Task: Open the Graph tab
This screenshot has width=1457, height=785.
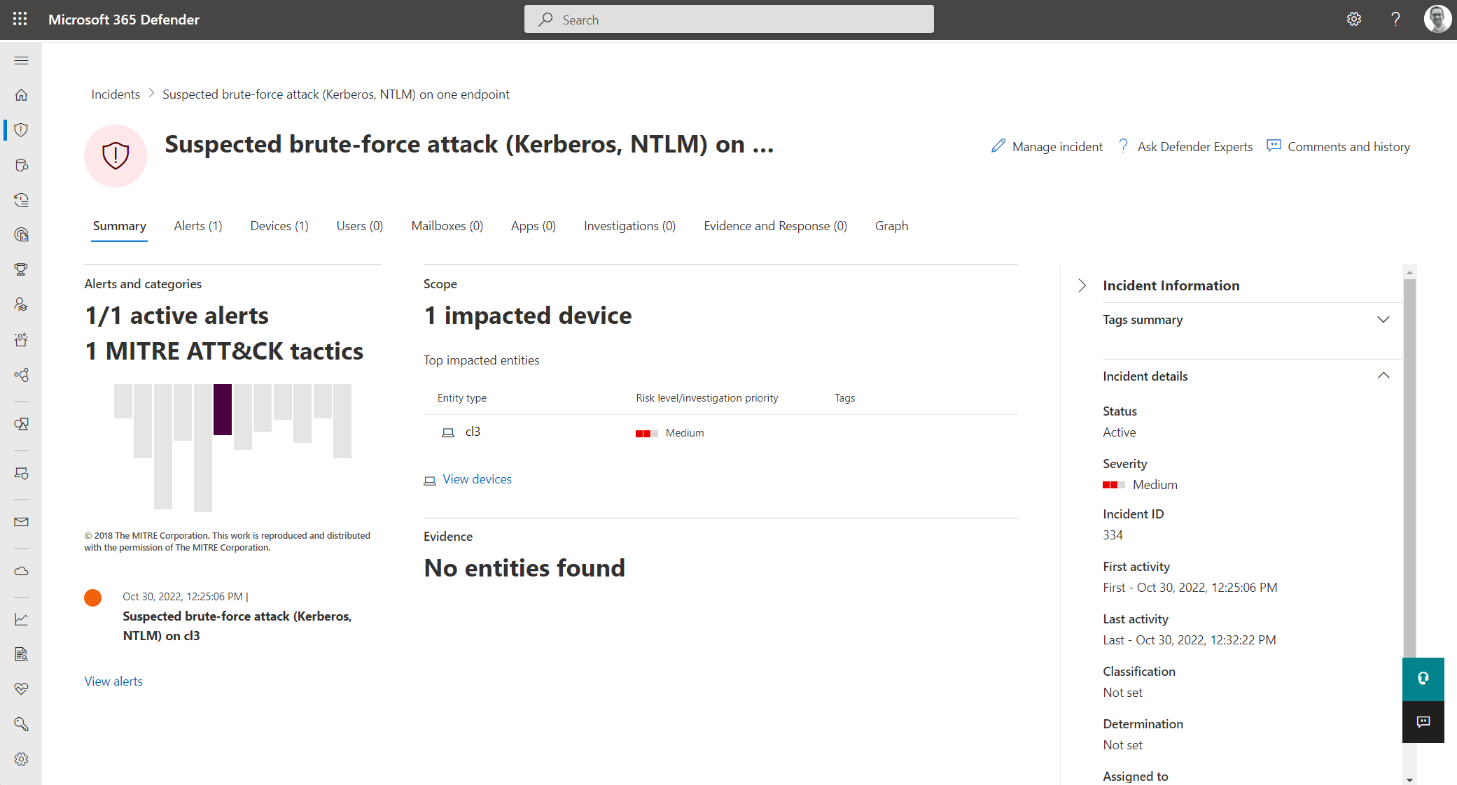Action: coord(891,226)
